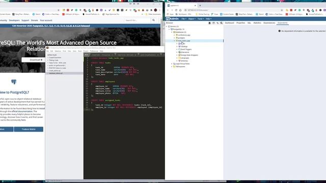Switch to the SQL tab in pgAdmin
Viewport: 326px width, 183px height.
click(249, 23)
